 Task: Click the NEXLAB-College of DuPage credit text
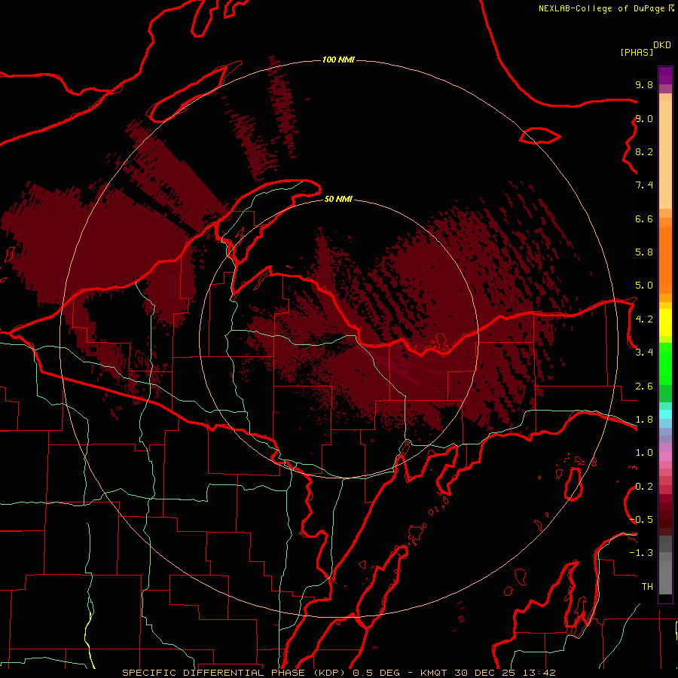601,8
